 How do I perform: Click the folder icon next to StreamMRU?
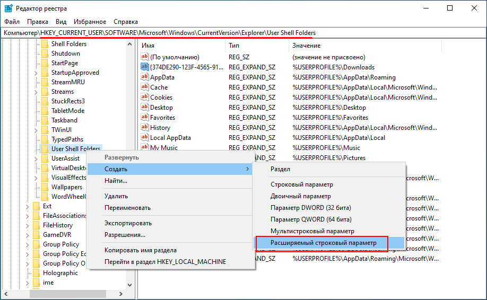point(45,82)
